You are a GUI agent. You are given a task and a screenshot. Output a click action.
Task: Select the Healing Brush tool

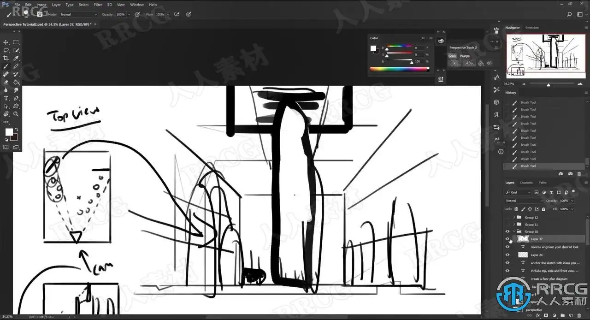tap(6, 74)
